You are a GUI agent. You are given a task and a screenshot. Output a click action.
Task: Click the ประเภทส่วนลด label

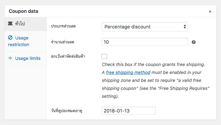63,26
